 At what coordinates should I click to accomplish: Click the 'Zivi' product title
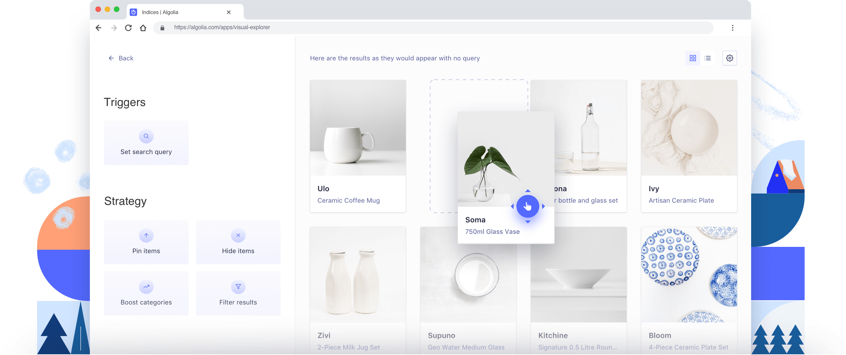tap(324, 335)
